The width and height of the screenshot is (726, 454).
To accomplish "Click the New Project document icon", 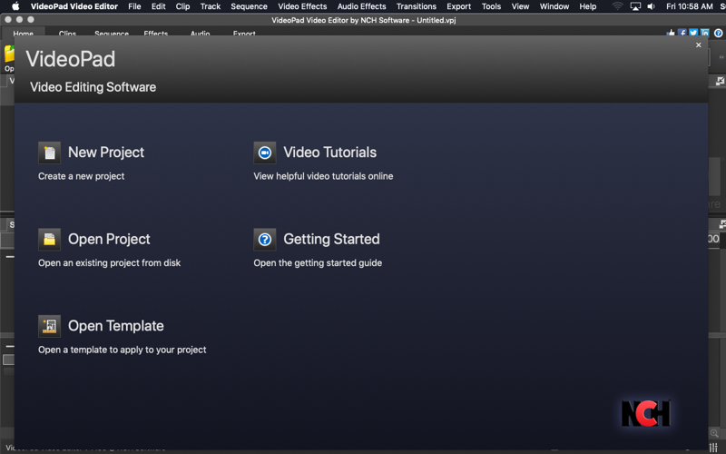I will click(50, 153).
